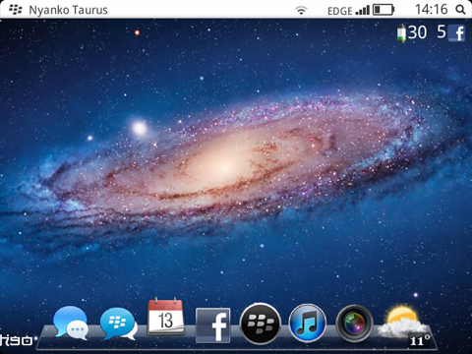Screen dimensions: 472x354
Task: Tap the signal strength bars
Action: pos(363,10)
